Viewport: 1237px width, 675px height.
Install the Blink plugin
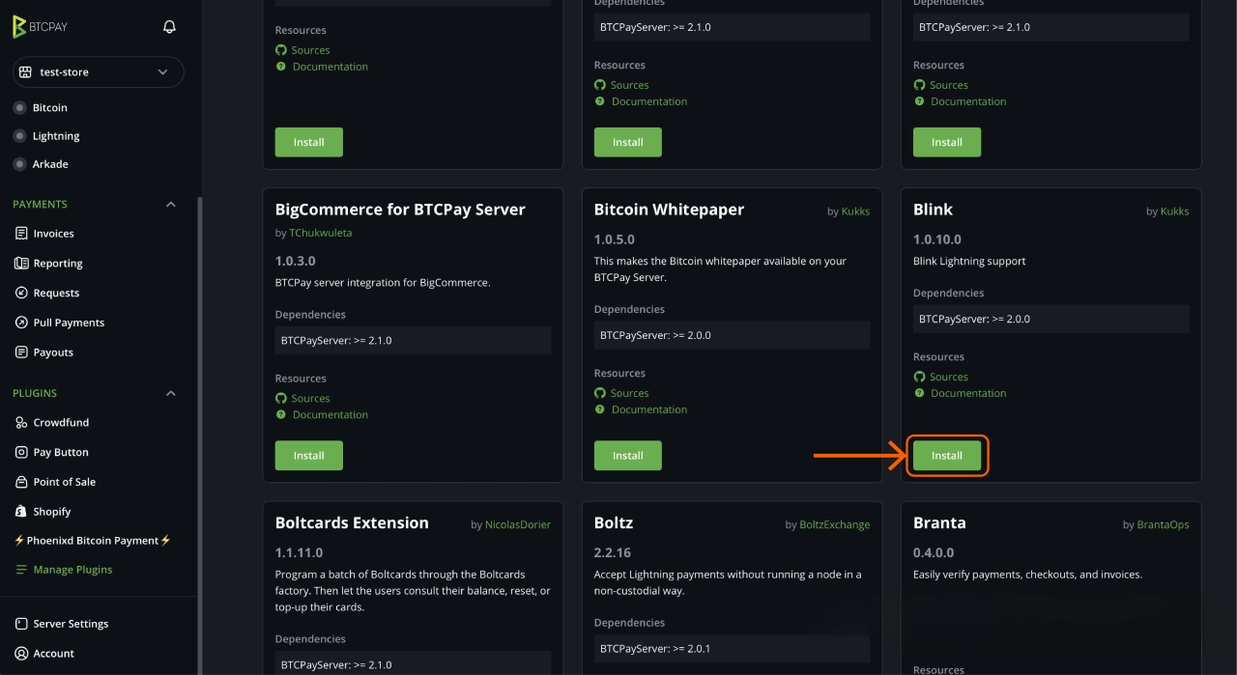coord(946,455)
